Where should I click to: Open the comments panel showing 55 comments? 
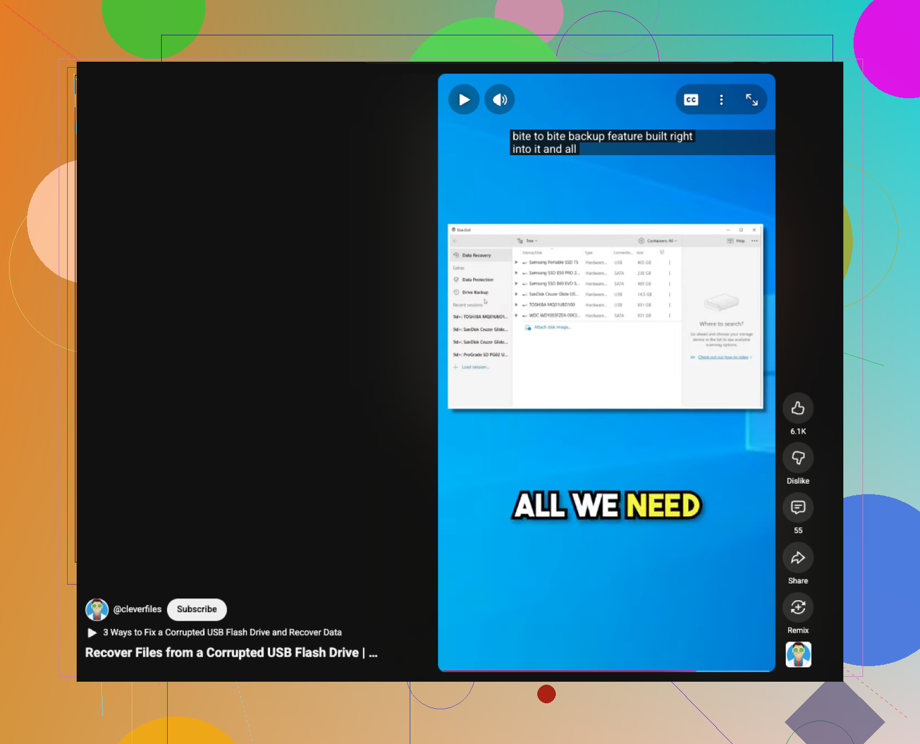[798, 507]
